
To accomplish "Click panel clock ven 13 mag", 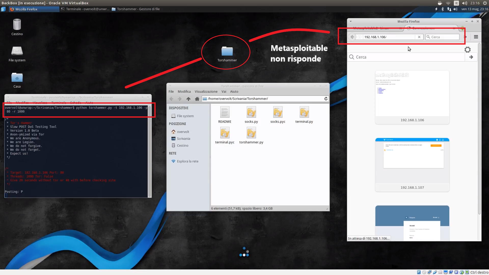I will click(x=474, y=9).
